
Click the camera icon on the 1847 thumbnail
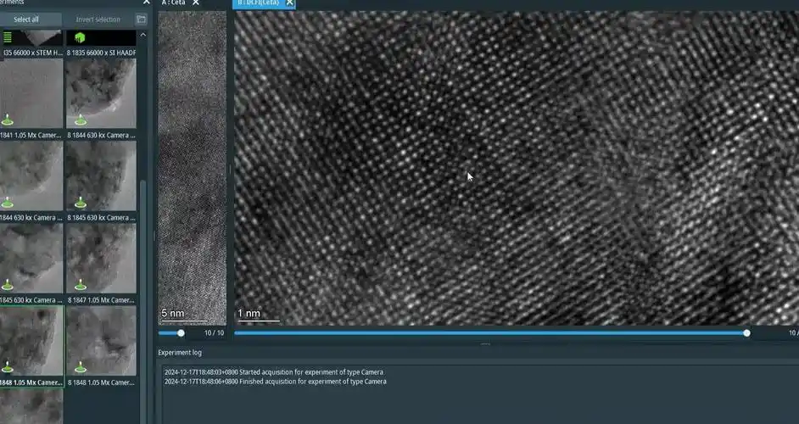coord(81,285)
